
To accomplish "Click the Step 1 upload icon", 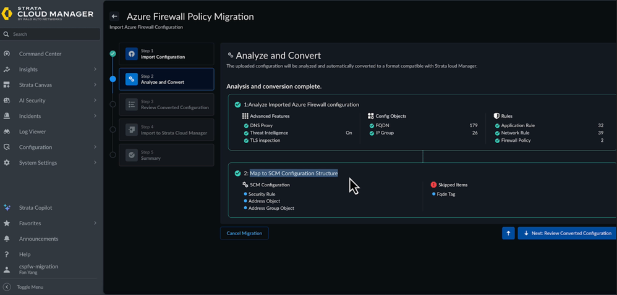I will tap(132, 54).
